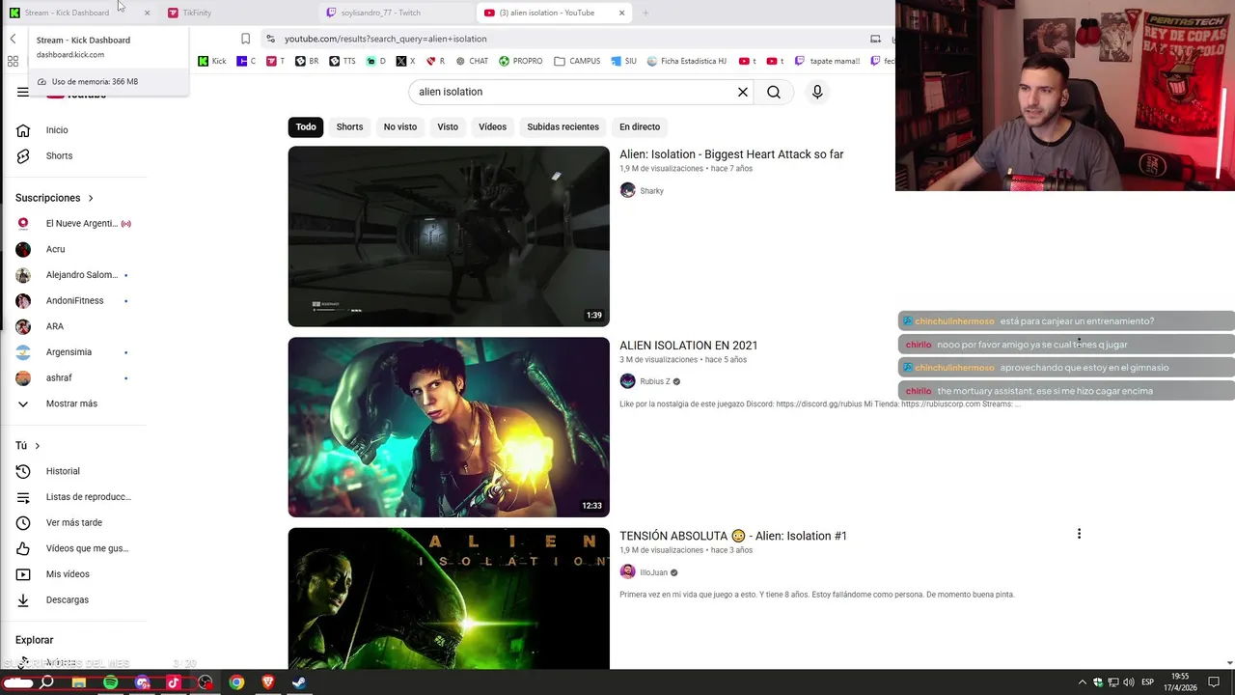This screenshot has width=1235, height=695.
Task: Click the site info icon in address bar
Action: pyautogui.click(x=271, y=39)
